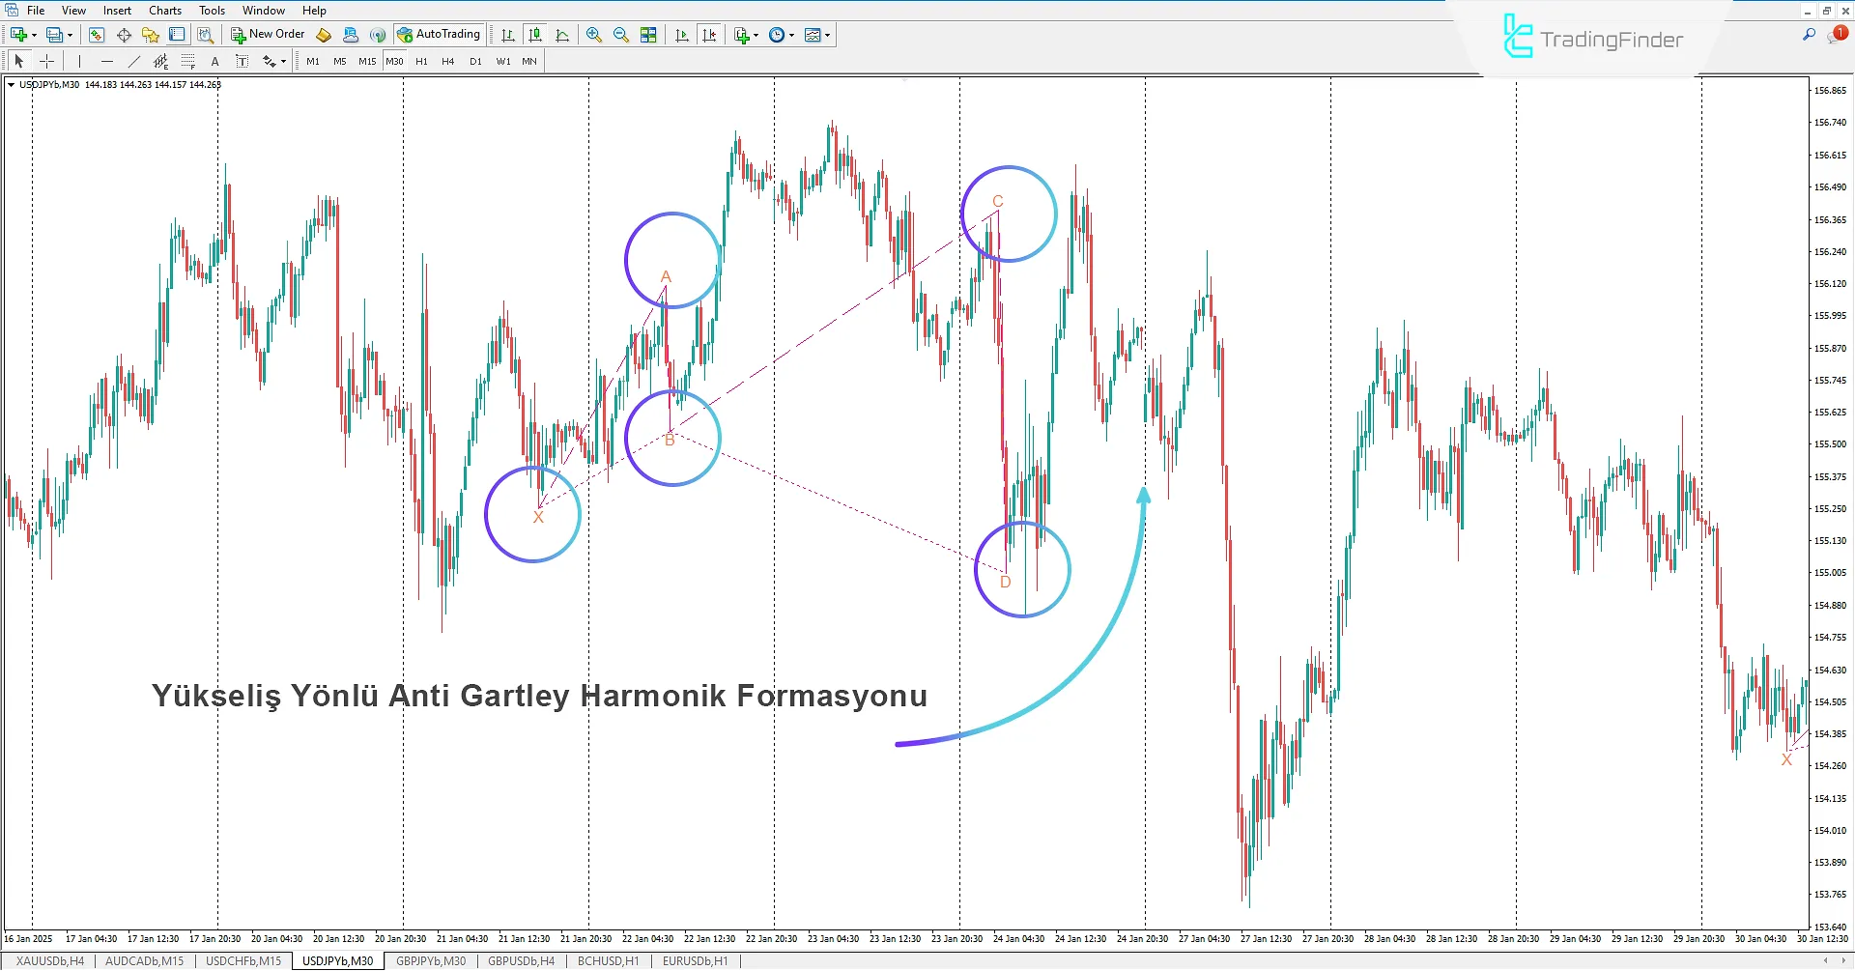The height and width of the screenshot is (971, 1855).
Task: Select the Draw Trendline tool
Action: 134,61
